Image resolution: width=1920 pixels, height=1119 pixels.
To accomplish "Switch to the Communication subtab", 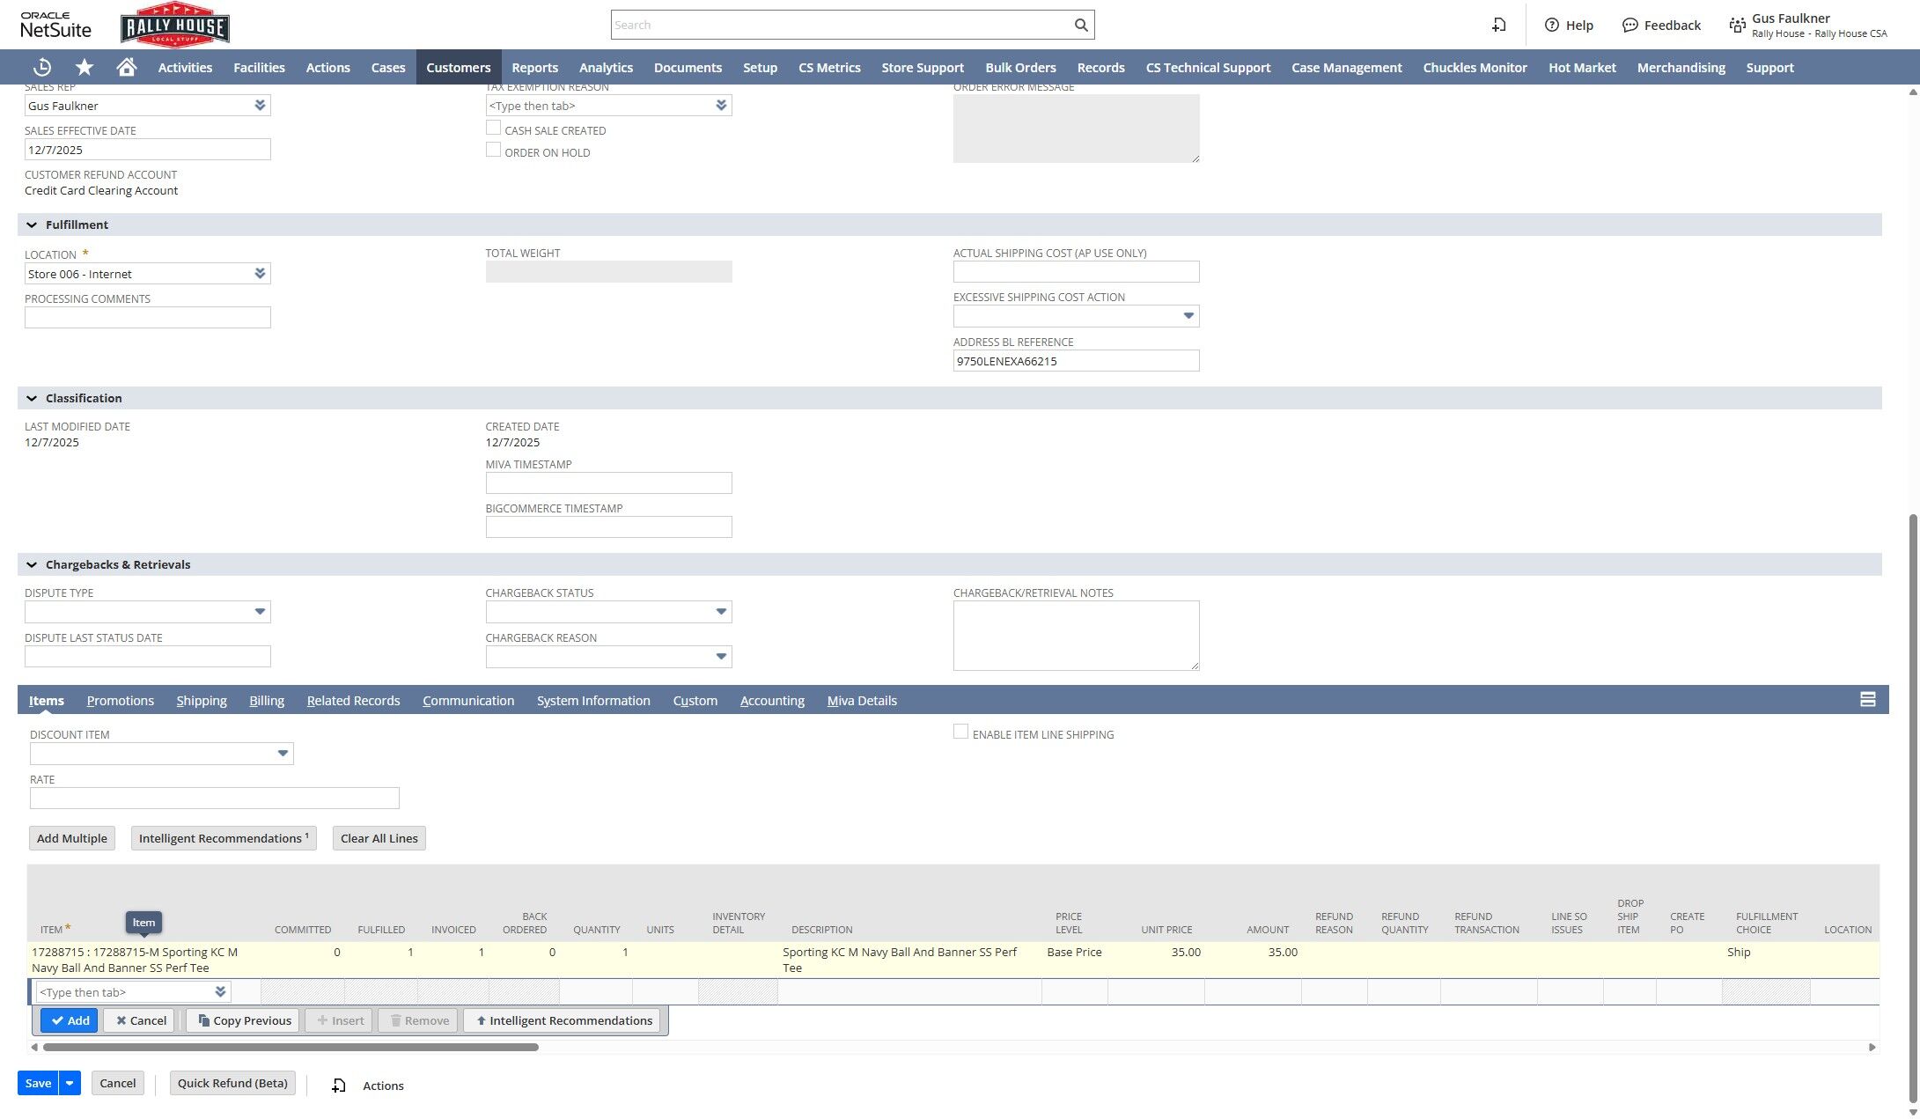I will [x=468, y=701].
